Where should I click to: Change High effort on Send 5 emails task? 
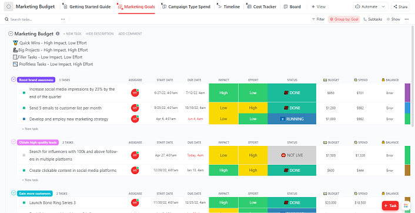tap(253, 108)
